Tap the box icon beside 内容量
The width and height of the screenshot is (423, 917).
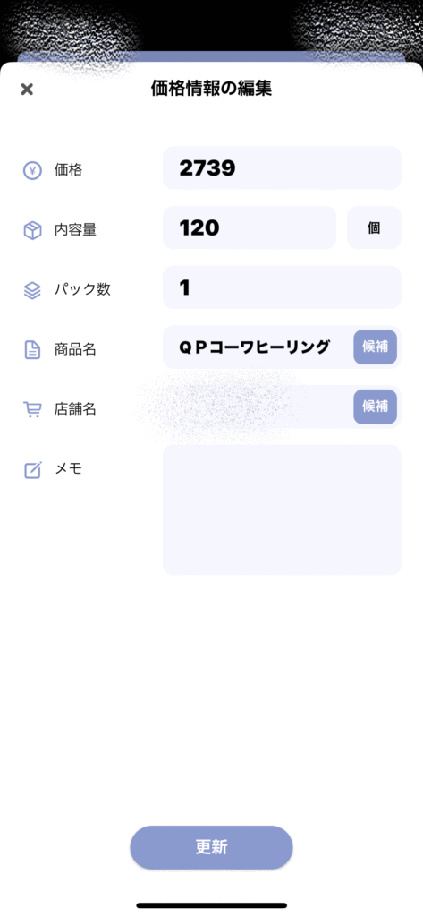pos(32,230)
